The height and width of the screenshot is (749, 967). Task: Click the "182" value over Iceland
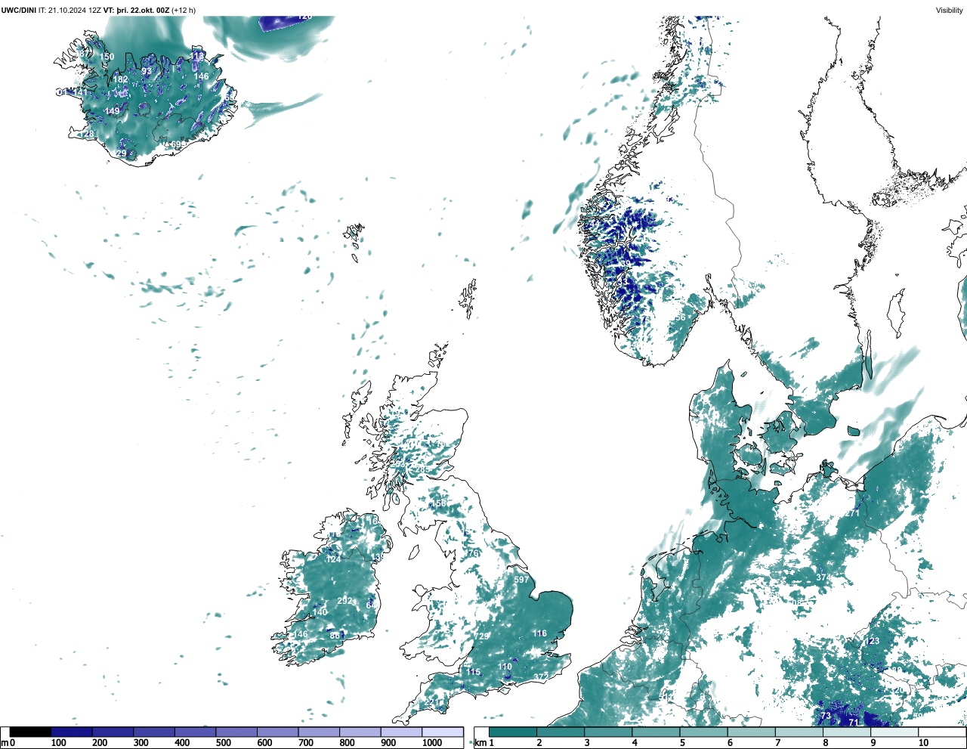pyautogui.click(x=120, y=79)
